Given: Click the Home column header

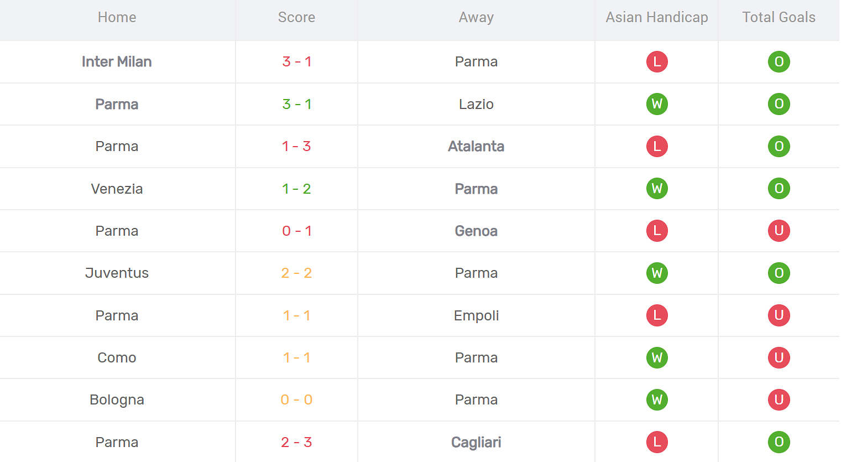Looking at the screenshot, I should (x=117, y=17).
